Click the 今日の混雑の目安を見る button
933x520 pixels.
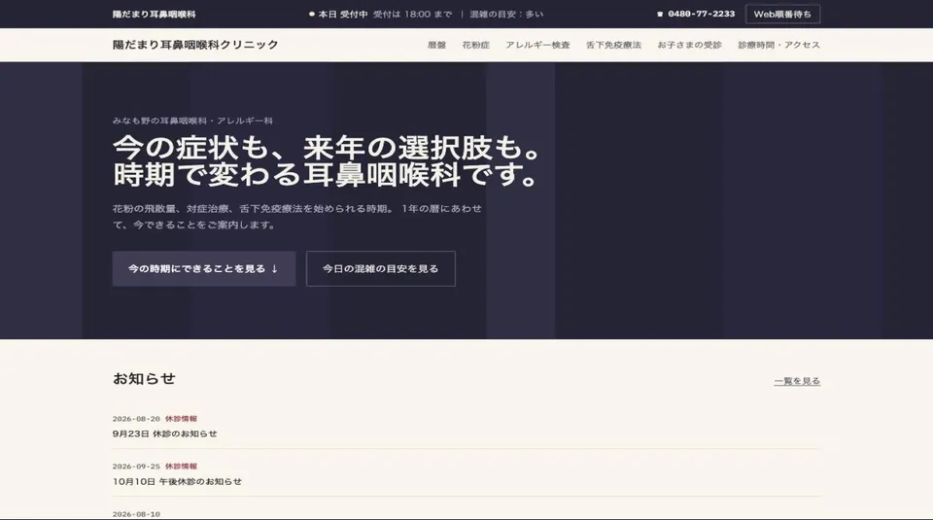coord(381,269)
